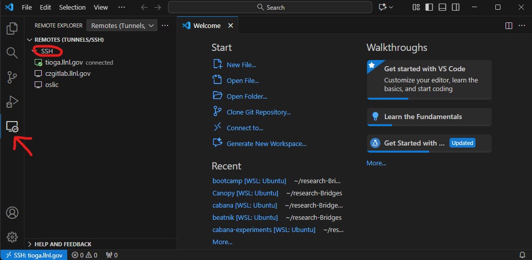The height and width of the screenshot is (260, 532).
Task: Open Get started with VS Code walkthrough
Action: 429,80
